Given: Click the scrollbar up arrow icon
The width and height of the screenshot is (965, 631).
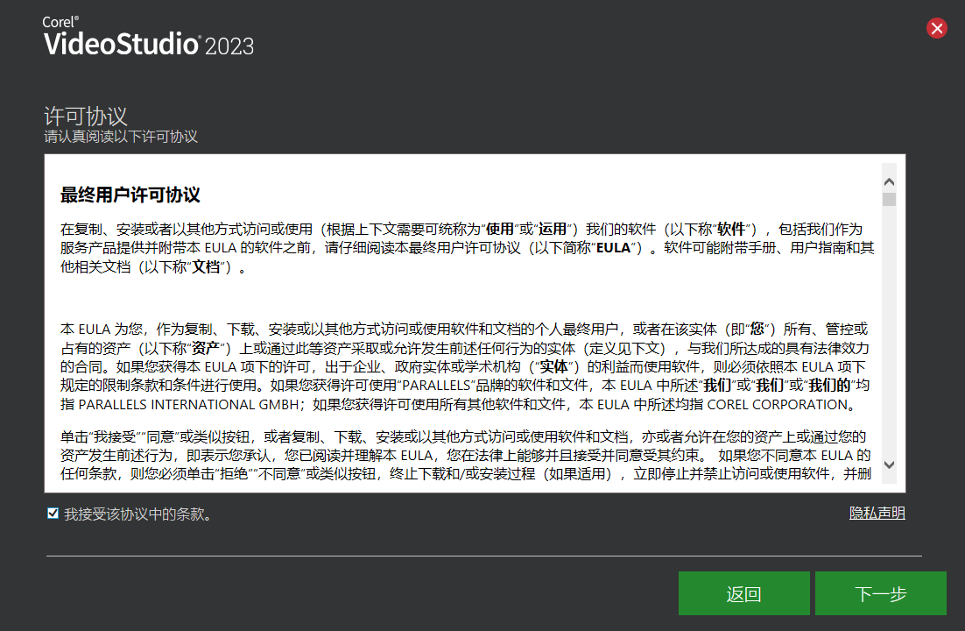Looking at the screenshot, I should coord(889,181).
